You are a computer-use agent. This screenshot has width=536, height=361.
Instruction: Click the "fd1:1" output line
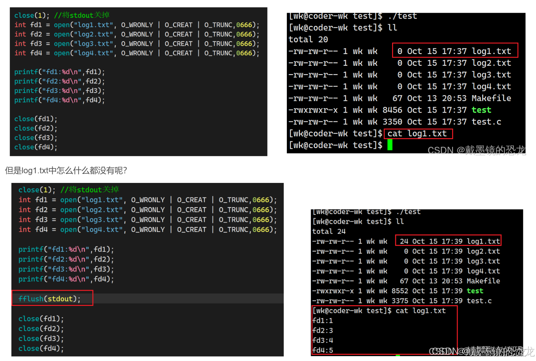click(323, 321)
